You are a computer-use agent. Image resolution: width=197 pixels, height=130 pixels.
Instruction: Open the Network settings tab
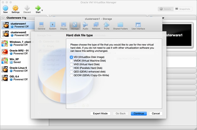(x=96, y=26)
